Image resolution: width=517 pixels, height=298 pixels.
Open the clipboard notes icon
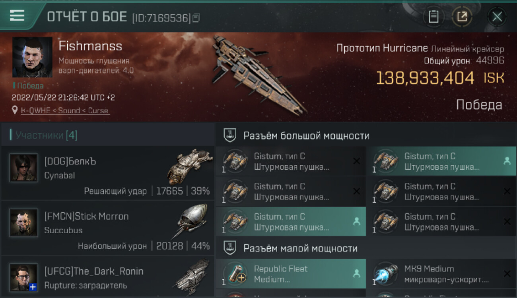(433, 17)
